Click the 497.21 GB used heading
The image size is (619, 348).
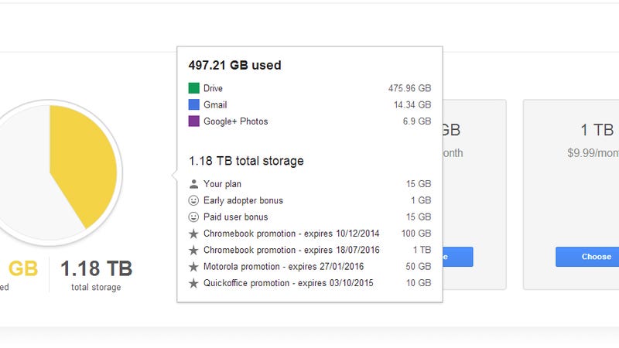[235, 65]
